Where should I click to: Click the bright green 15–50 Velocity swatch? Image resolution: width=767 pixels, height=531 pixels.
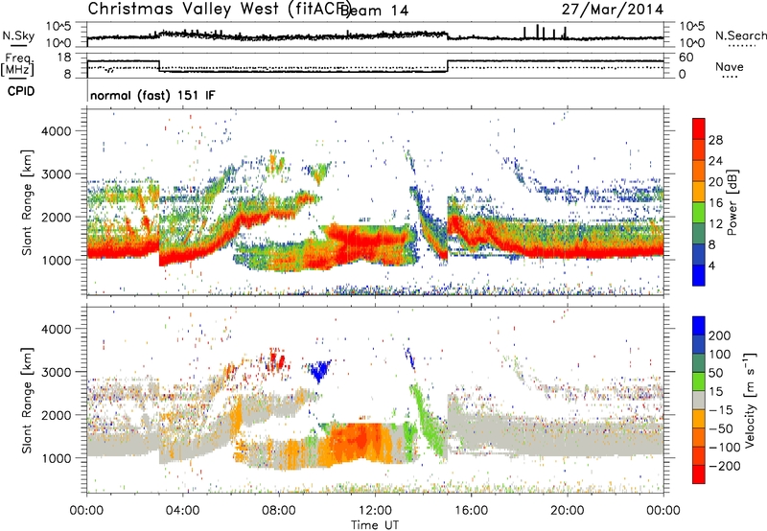coord(699,381)
